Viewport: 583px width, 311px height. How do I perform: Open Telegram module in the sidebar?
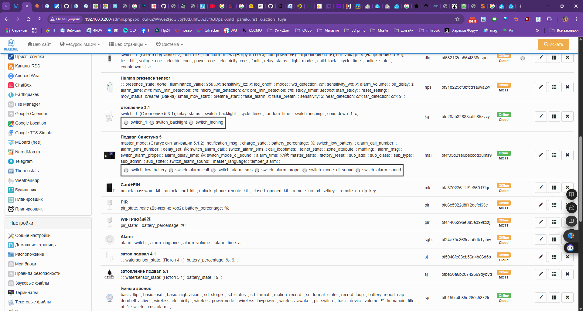[24, 161]
